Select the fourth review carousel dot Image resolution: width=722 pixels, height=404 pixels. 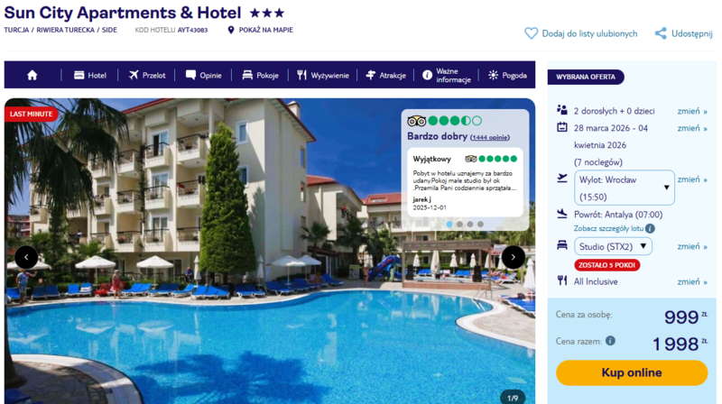point(480,224)
